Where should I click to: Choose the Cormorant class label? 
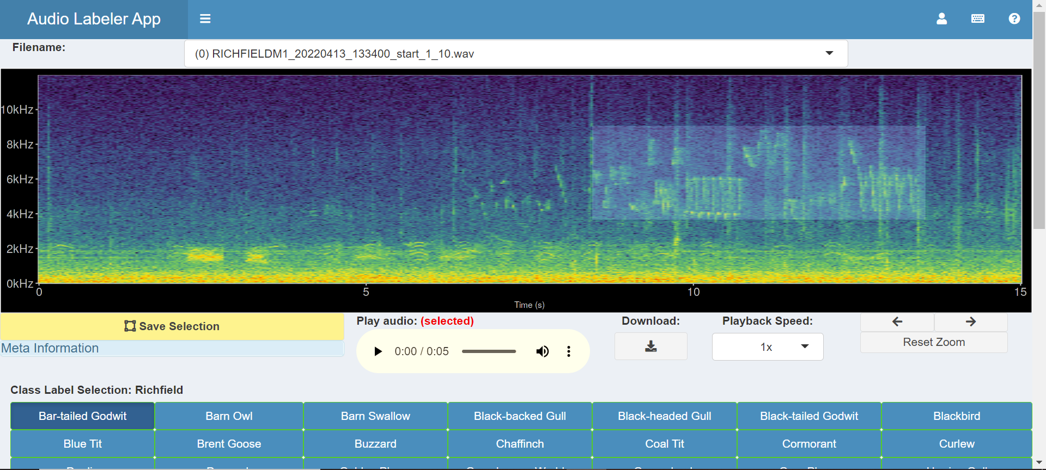809,444
